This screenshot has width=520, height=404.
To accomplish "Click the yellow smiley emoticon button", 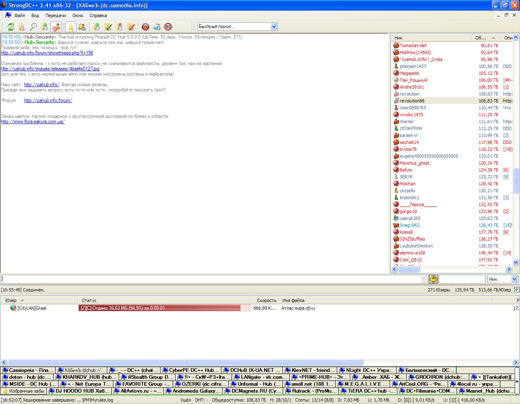I will click(433, 279).
